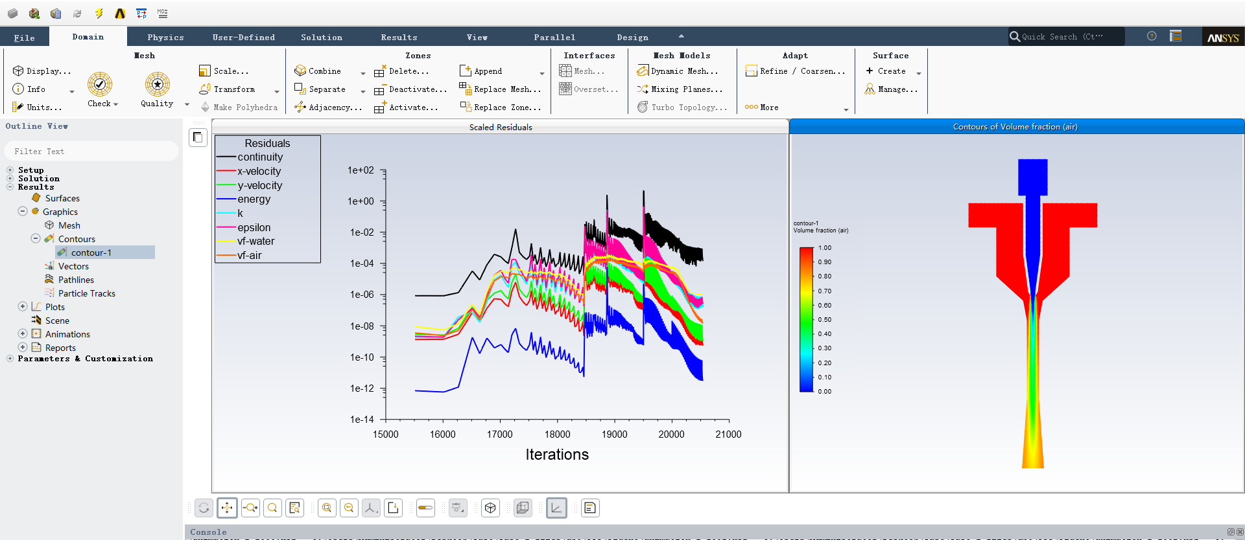
Task: Select the magnifier zoom-to-area tool
Action: [272, 508]
